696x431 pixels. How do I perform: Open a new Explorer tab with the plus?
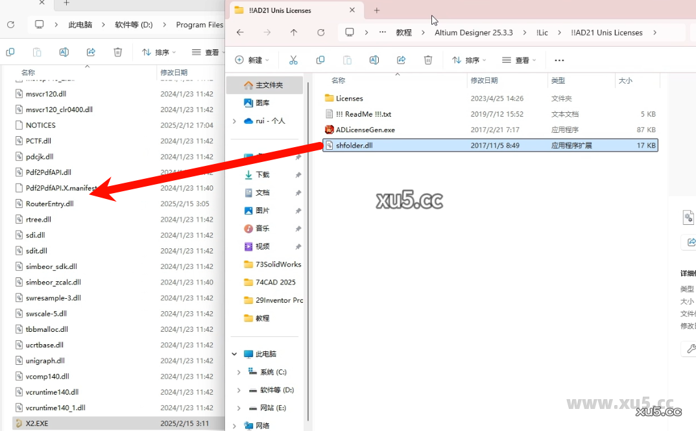tap(377, 11)
